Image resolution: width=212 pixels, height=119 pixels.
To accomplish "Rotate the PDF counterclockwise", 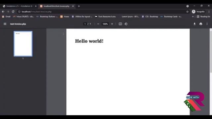I will [x=126, y=24].
